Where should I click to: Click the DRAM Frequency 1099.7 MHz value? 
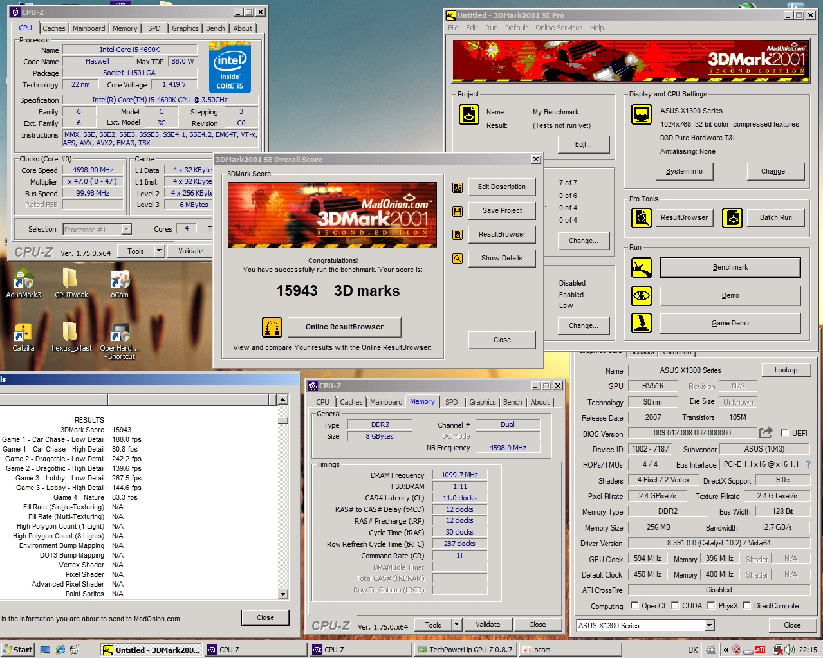(x=459, y=475)
